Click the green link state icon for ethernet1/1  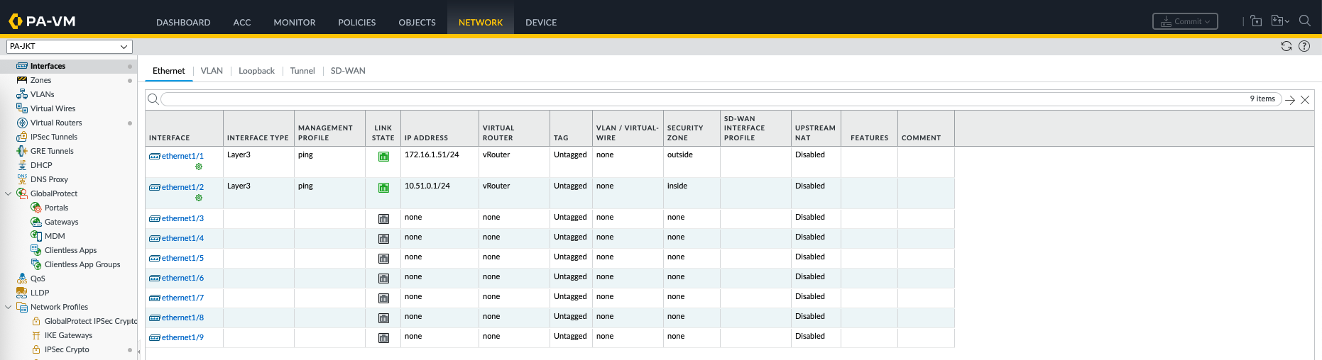click(x=383, y=157)
